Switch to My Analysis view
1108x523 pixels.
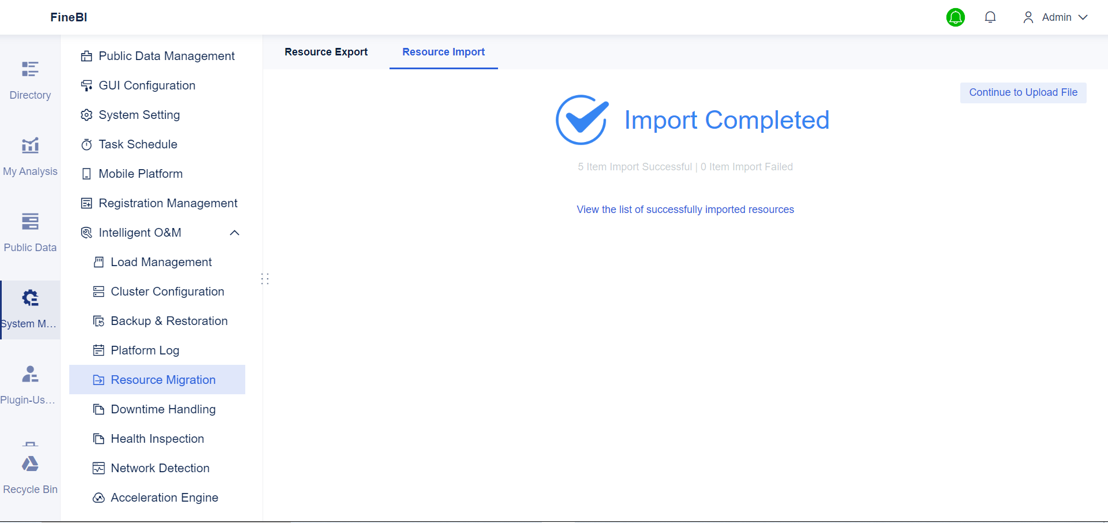pyautogui.click(x=29, y=155)
